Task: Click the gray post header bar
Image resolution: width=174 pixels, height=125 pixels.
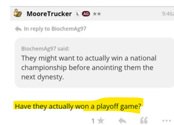Action: [x=92, y=14]
